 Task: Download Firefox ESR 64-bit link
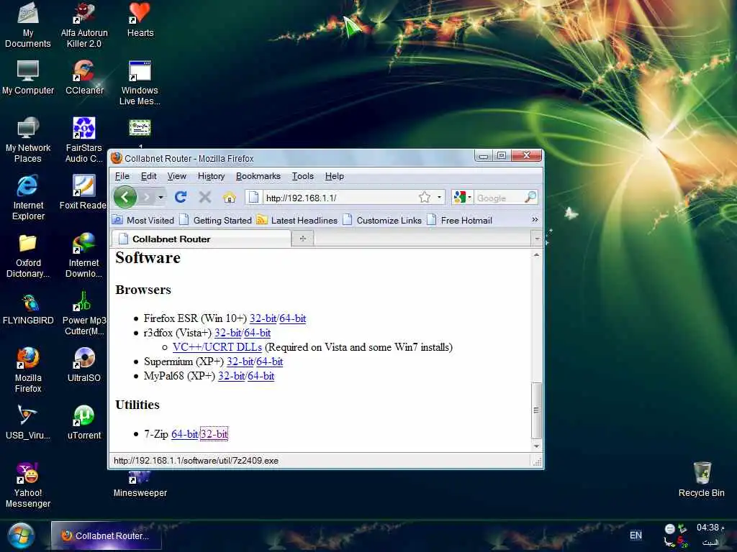tap(292, 318)
